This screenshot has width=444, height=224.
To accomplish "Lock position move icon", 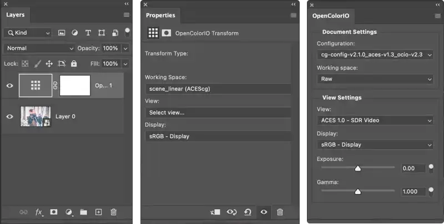I will coord(49,64).
